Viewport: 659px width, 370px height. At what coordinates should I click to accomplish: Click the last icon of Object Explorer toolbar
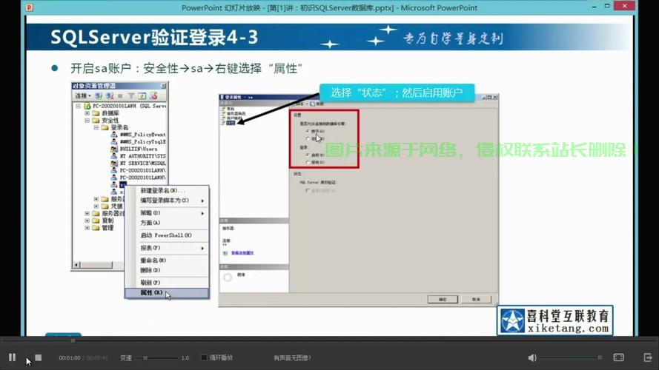point(153,96)
